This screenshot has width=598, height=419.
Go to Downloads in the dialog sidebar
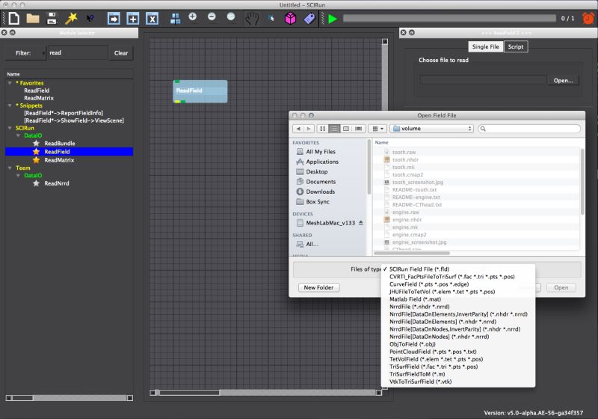click(x=315, y=192)
